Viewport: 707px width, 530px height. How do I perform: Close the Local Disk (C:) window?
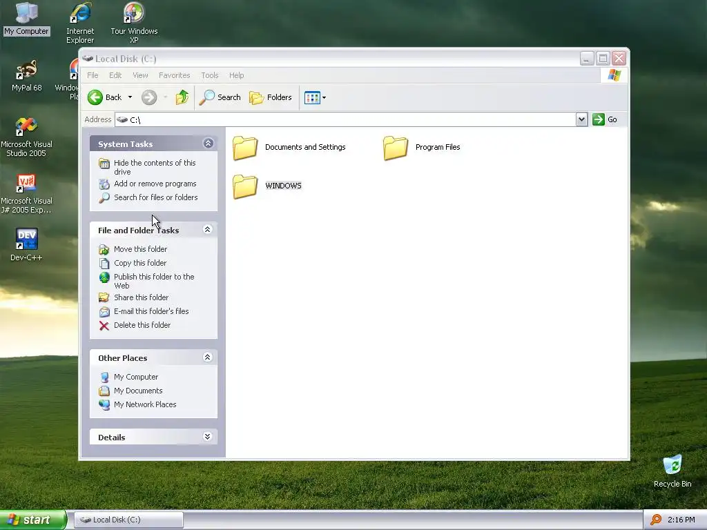[x=619, y=59]
